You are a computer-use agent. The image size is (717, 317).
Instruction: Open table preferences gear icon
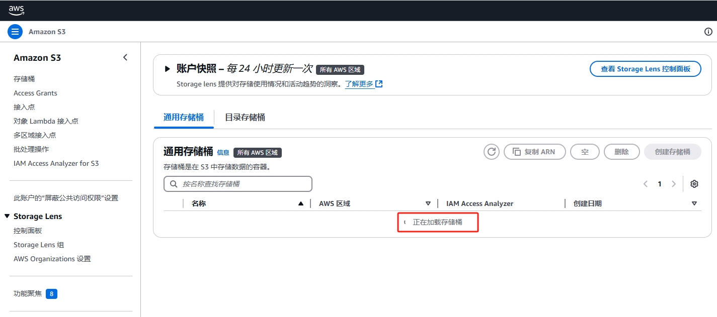click(694, 184)
